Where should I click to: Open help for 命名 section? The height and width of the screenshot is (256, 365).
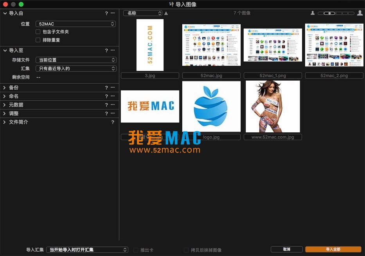(106, 96)
